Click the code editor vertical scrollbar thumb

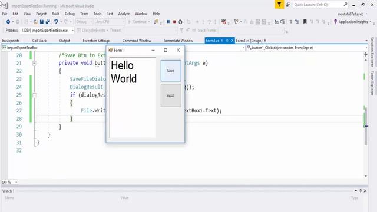(x=366, y=126)
